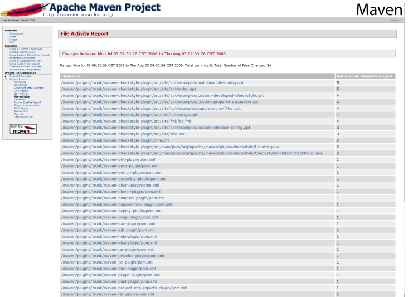Go to the Goals page

13,37
